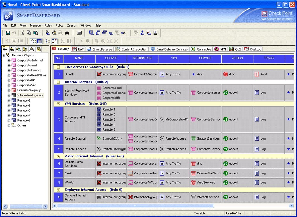The image size is (297, 217).
Task: Select the rule number 5 cell
Action: click(58, 149)
